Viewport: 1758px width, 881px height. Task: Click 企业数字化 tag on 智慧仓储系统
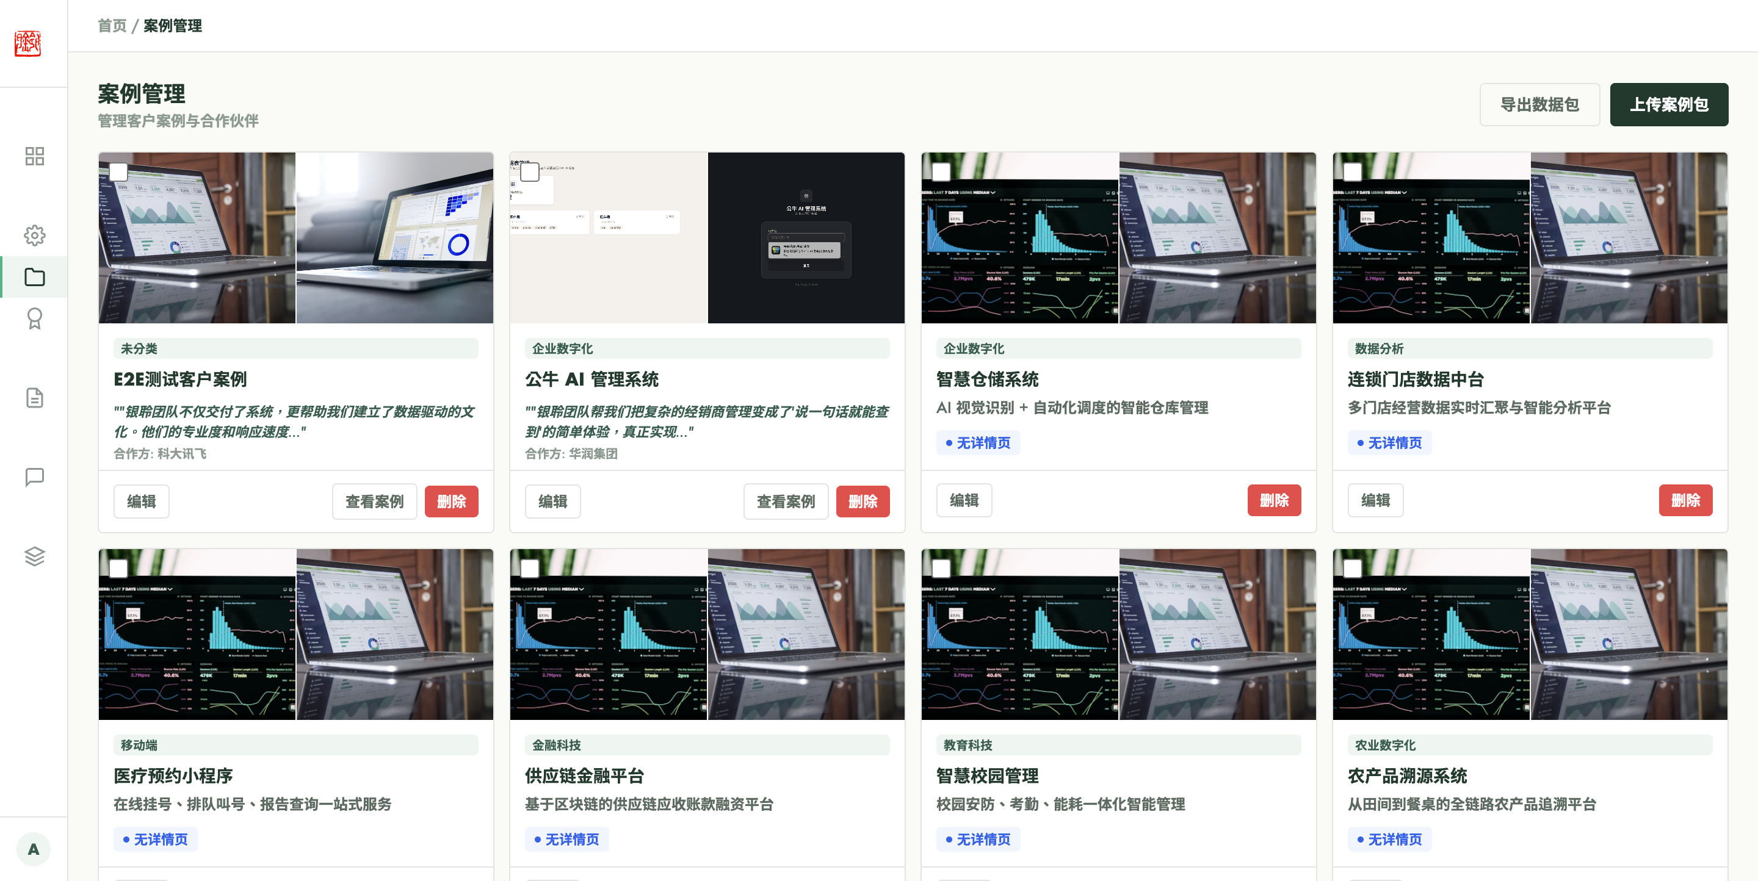[1118, 348]
